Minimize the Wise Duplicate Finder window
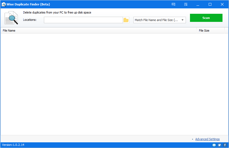The image size is (229, 148). (198, 4)
